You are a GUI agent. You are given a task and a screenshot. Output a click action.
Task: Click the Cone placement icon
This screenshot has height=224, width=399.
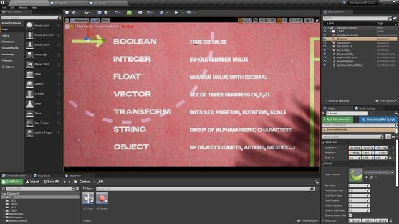(30, 103)
